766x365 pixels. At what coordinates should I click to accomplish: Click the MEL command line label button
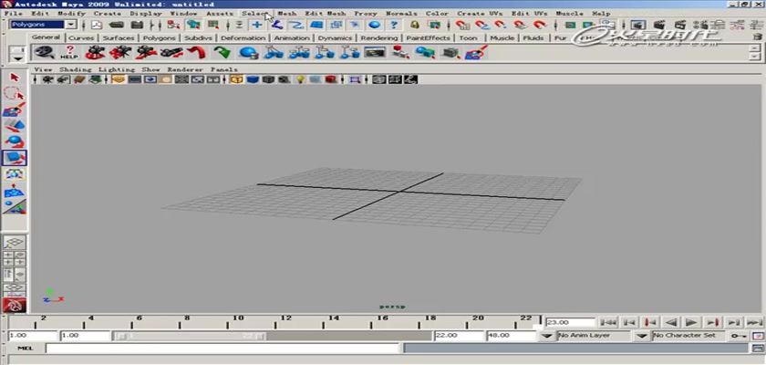pyautogui.click(x=25, y=348)
